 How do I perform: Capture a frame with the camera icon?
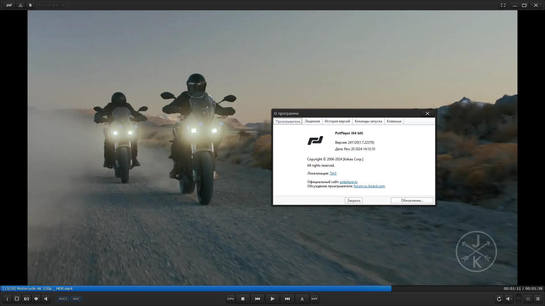tap(26, 299)
